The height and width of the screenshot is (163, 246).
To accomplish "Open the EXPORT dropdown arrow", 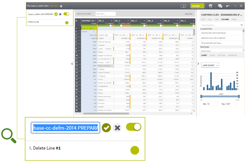I will pos(202,6).
